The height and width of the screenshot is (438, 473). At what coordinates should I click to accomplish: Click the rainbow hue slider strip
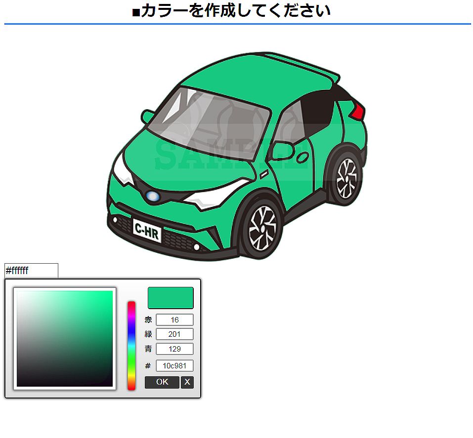[131, 345]
